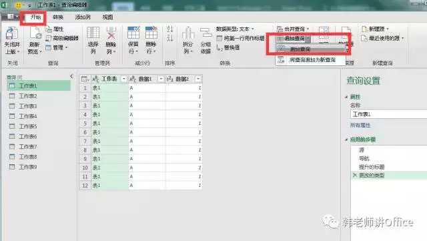Click the smiley feedback icon in title bar
This screenshot has height=241, width=427.
pos(19,5)
